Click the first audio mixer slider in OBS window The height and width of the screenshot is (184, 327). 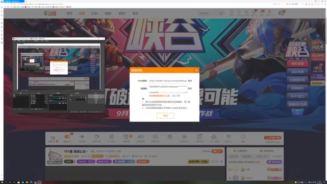click(56, 98)
